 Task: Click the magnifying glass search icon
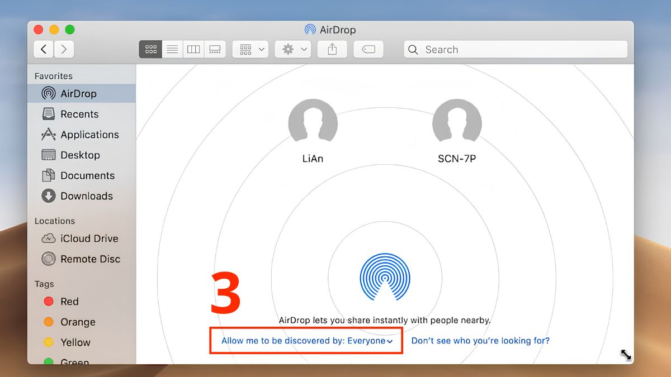tap(413, 50)
